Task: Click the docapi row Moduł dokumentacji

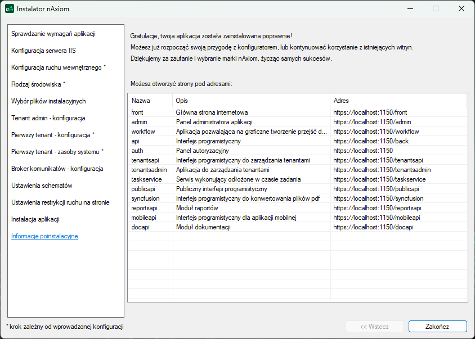Action: 203,227
